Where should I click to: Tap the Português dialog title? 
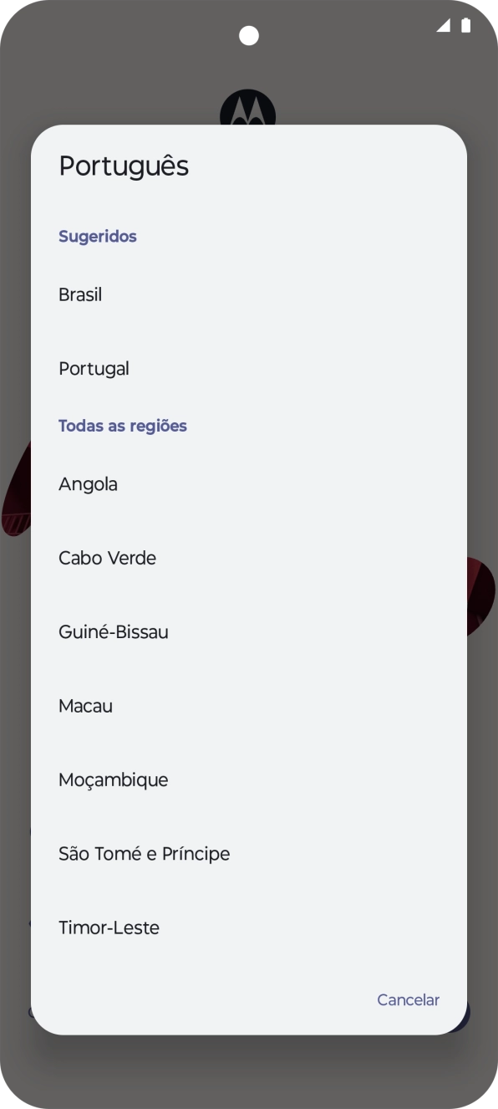tap(124, 166)
